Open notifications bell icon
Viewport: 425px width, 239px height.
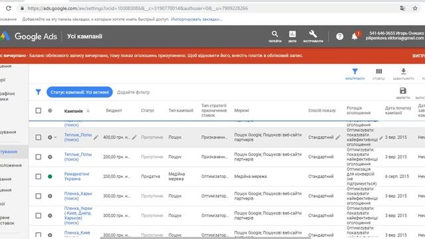click(355, 37)
